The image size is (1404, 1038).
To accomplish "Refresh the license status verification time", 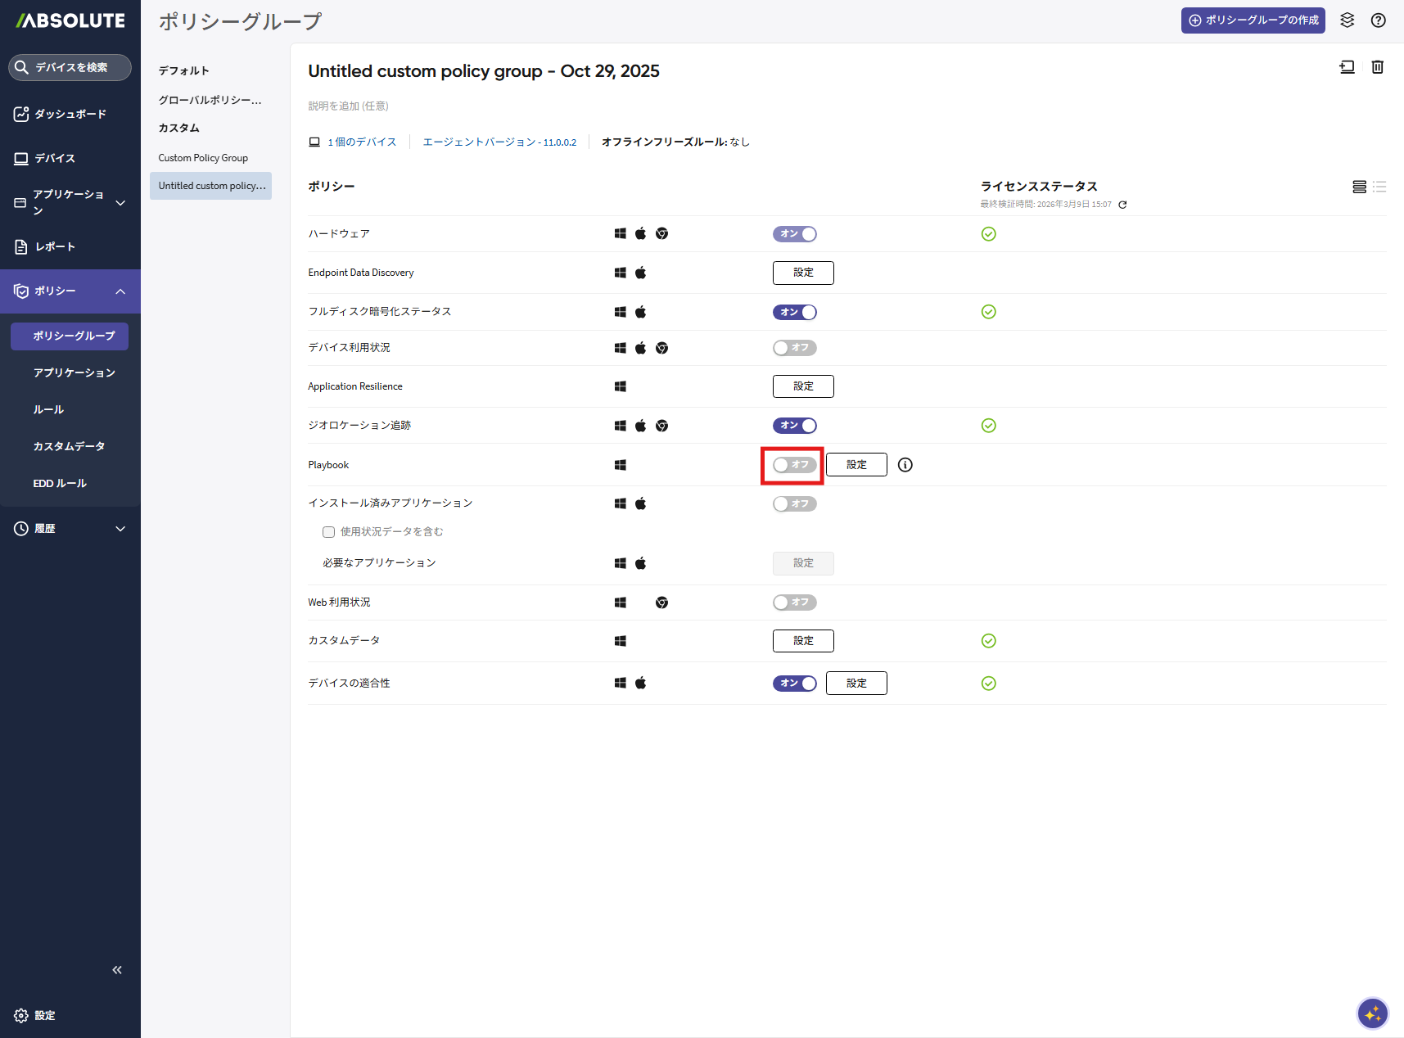I will click(x=1122, y=205).
